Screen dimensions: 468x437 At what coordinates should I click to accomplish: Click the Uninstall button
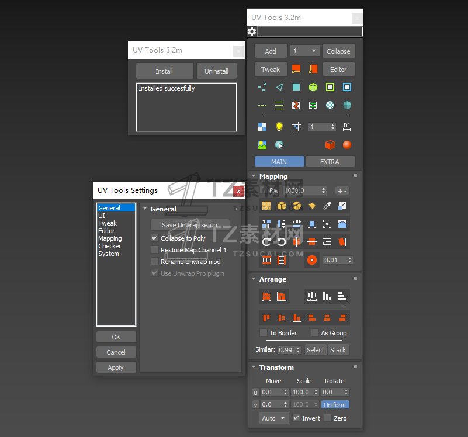tap(217, 71)
